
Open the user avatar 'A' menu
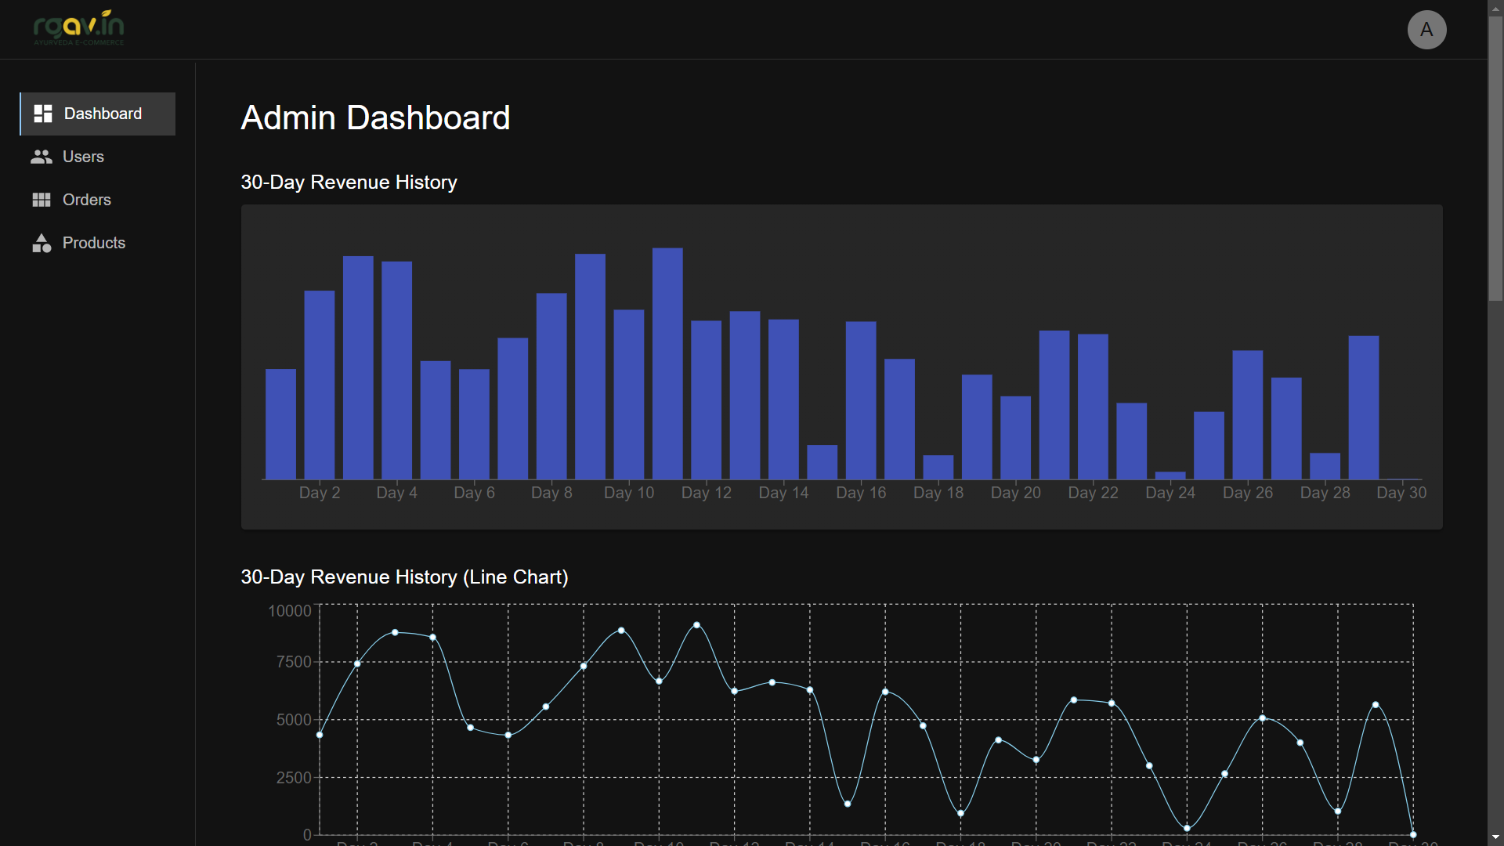coord(1426,30)
